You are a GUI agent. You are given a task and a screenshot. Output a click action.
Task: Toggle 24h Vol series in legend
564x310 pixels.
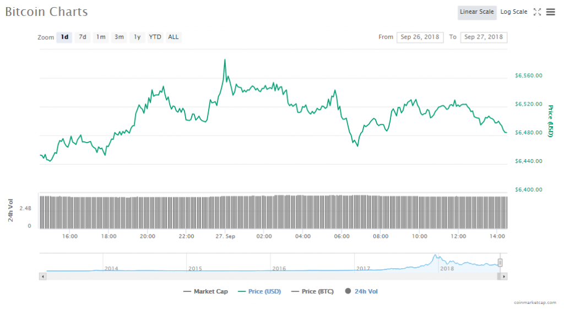coord(361,291)
